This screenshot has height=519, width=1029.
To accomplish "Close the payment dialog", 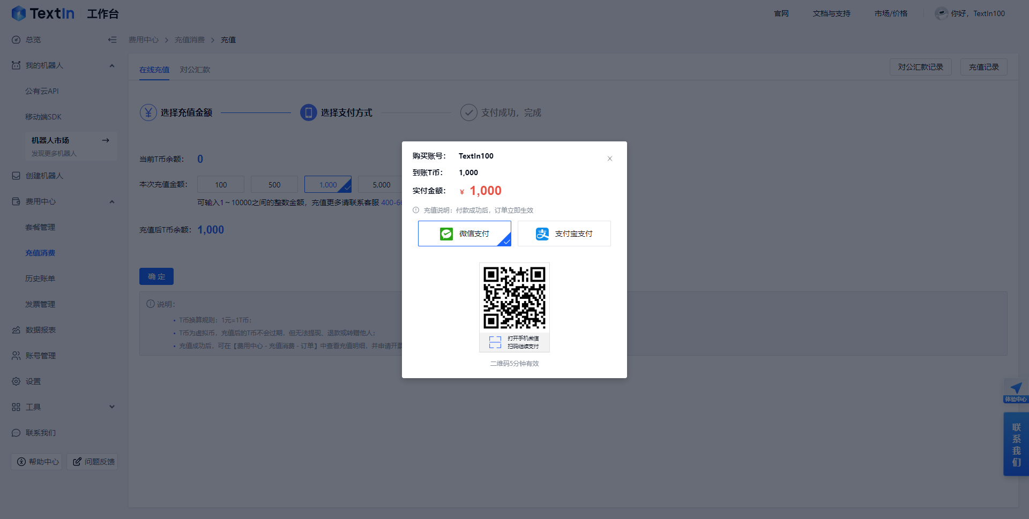I will (x=610, y=159).
